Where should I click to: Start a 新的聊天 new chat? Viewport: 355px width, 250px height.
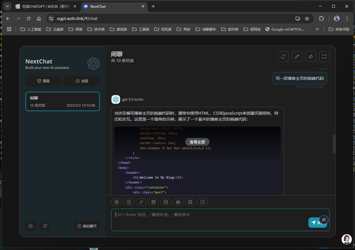(x=87, y=226)
